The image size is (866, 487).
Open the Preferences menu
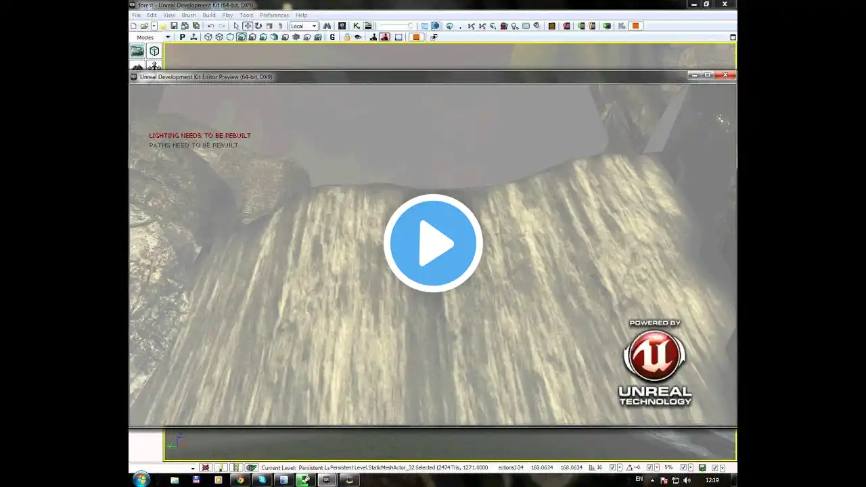(274, 15)
